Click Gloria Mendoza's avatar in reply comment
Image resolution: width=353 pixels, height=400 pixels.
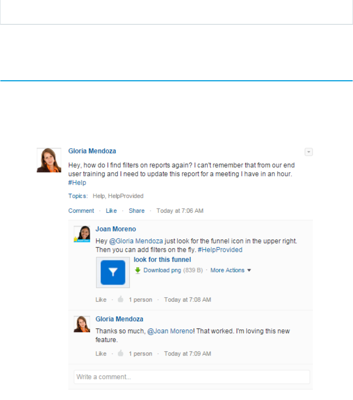click(82, 324)
